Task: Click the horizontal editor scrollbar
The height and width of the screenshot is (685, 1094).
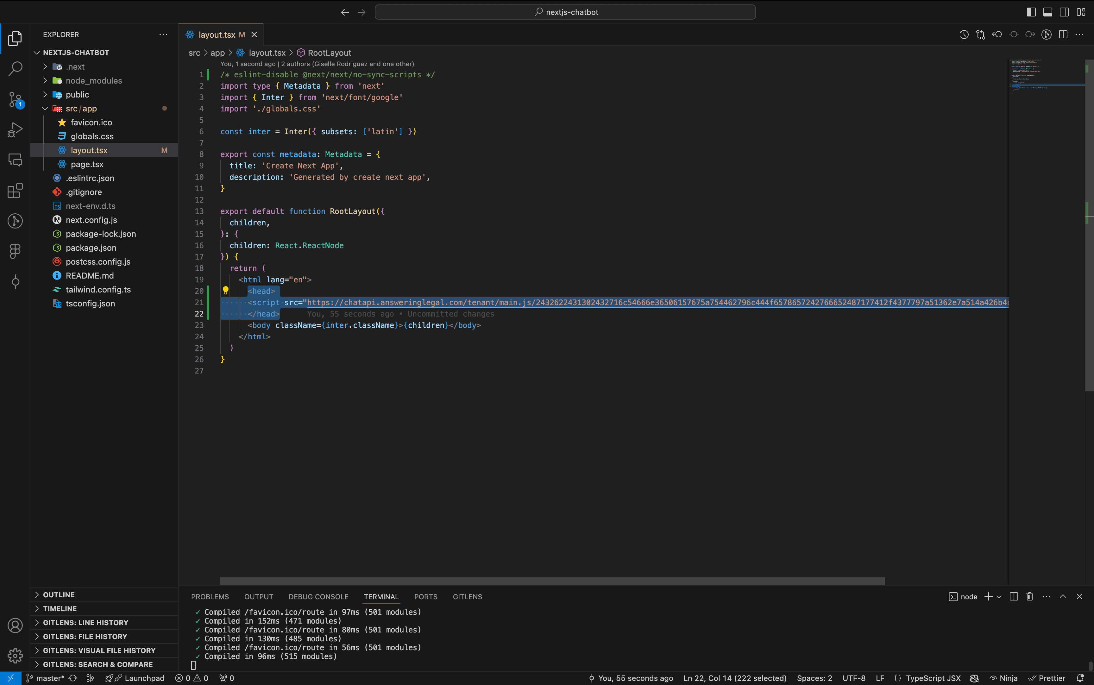Action: 552,581
